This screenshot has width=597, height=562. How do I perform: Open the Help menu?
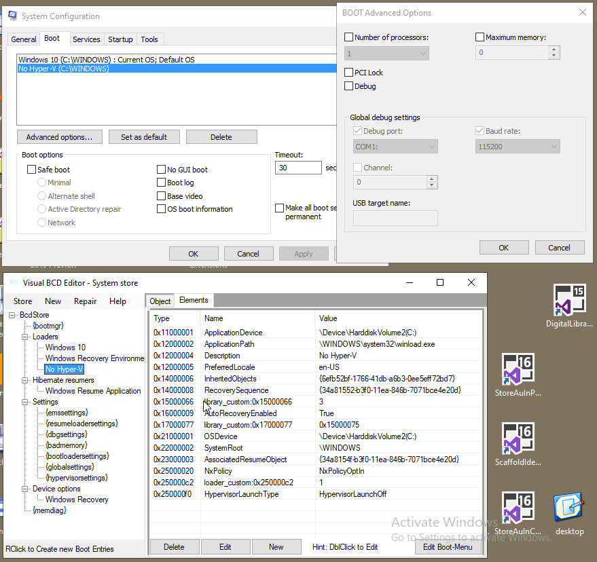(x=117, y=301)
